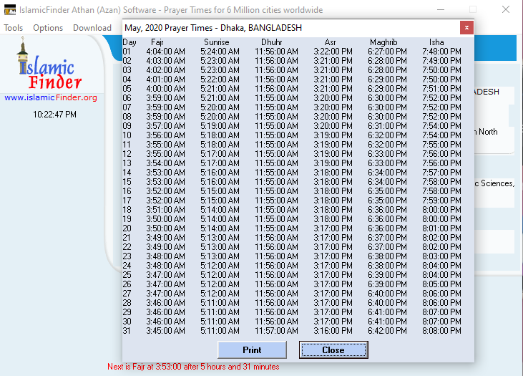Close the IslamicFinder Athan main window
Image resolution: width=523 pixels, height=376 pixels.
tap(506, 10)
